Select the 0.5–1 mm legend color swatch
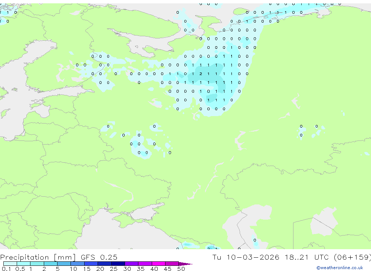 [24, 264]
